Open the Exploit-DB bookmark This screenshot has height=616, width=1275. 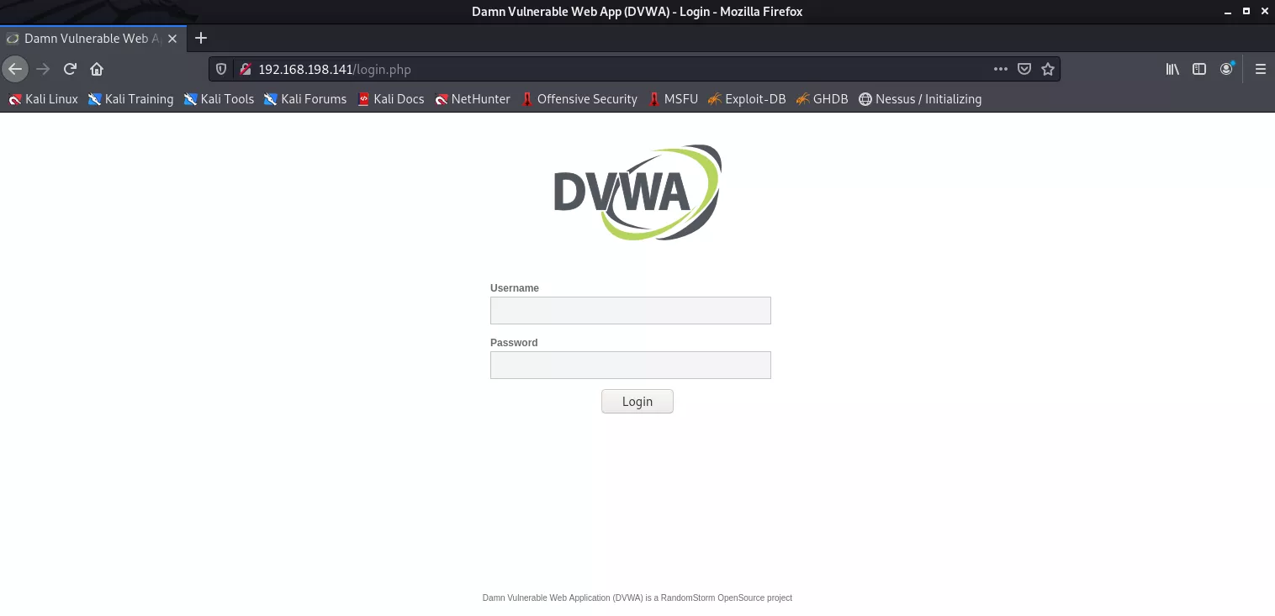tap(747, 99)
